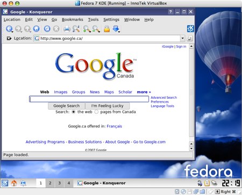Go to Home URL icon

point(37,28)
